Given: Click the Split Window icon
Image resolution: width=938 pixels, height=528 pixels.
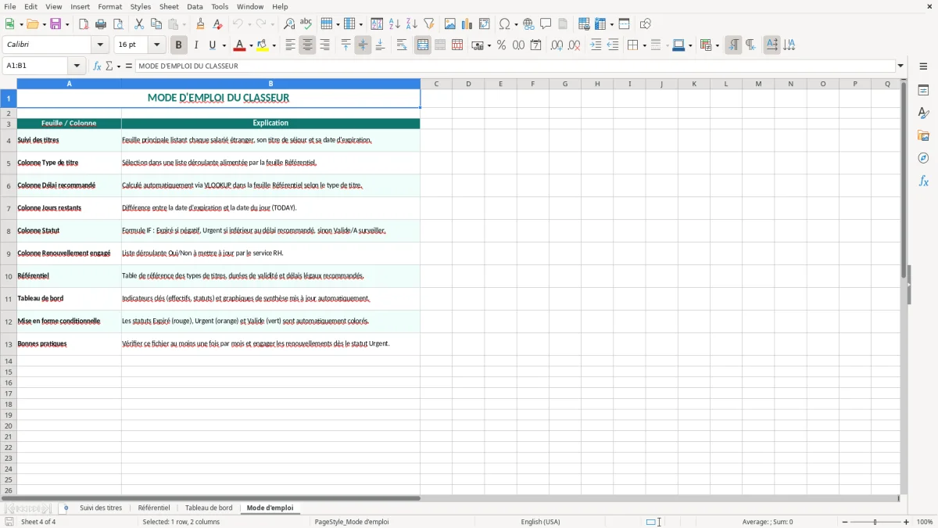Looking at the screenshot, I should point(625,24).
